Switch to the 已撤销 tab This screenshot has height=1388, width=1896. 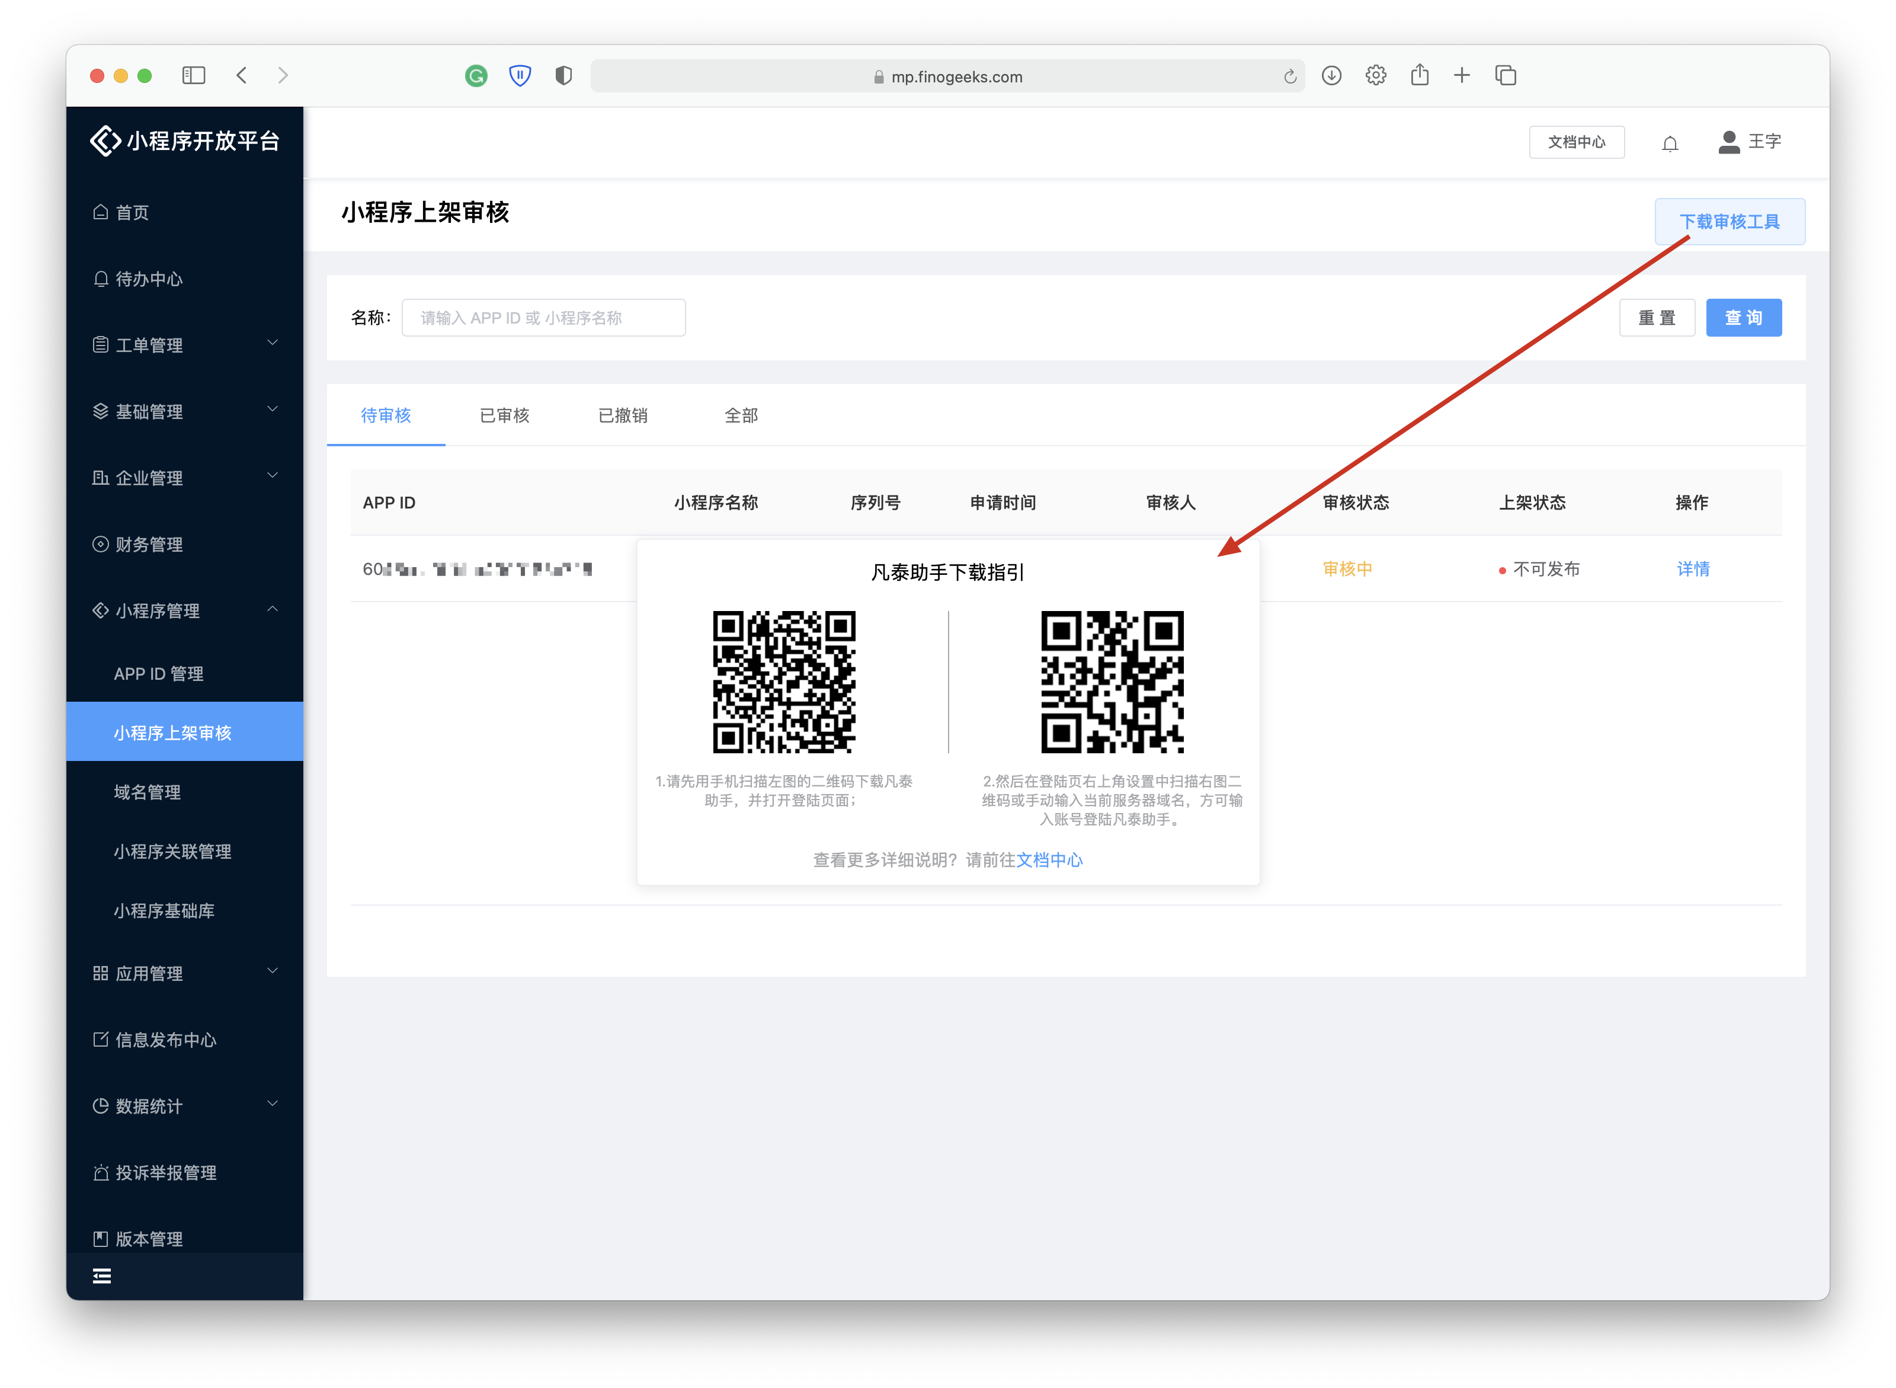pyautogui.click(x=623, y=415)
